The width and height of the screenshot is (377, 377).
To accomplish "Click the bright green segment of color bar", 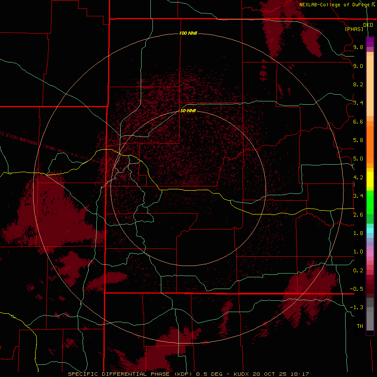I will coord(370,202).
